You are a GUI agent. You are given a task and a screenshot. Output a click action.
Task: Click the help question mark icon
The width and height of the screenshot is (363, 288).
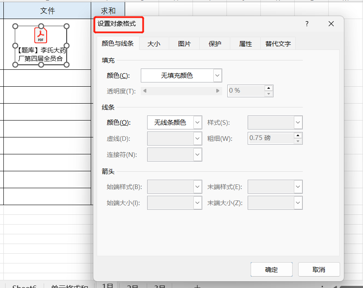307,24
